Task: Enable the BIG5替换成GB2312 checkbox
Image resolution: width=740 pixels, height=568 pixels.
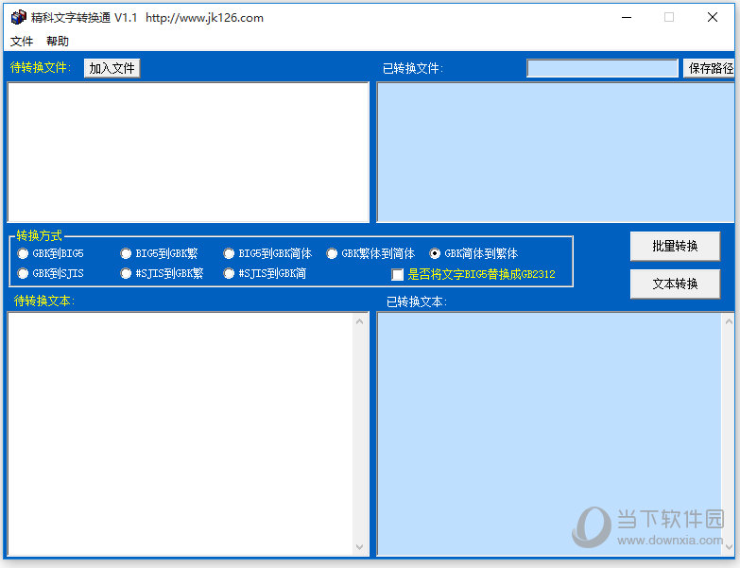Action: [x=397, y=275]
